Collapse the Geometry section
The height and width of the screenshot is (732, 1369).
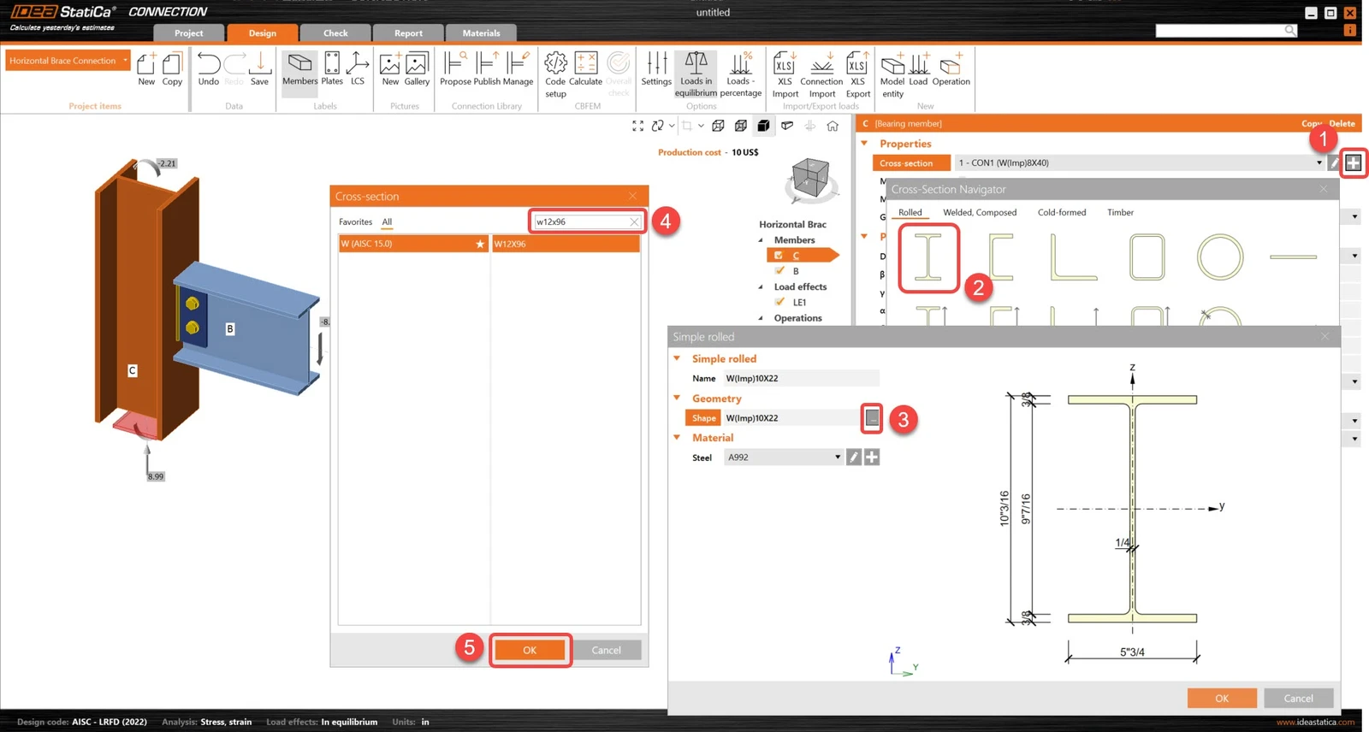(x=677, y=398)
